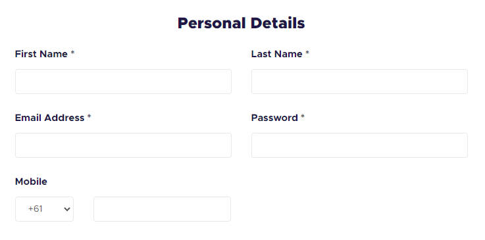Click the asterisk after Email Address
The width and height of the screenshot is (485, 240).
tap(89, 117)
